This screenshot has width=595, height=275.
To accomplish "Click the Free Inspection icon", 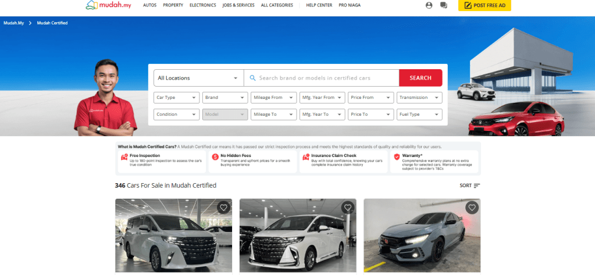I will (124, 157).
